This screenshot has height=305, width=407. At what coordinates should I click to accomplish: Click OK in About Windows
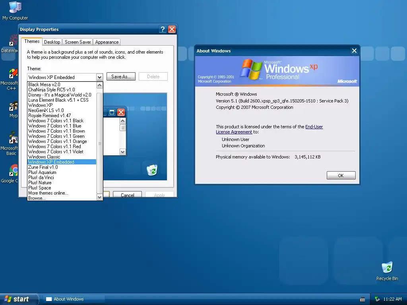click(341, 176)
